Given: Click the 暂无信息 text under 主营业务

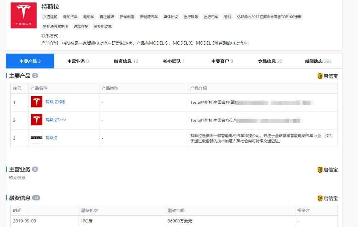Looking at the screenshot, I should (17, 177).
